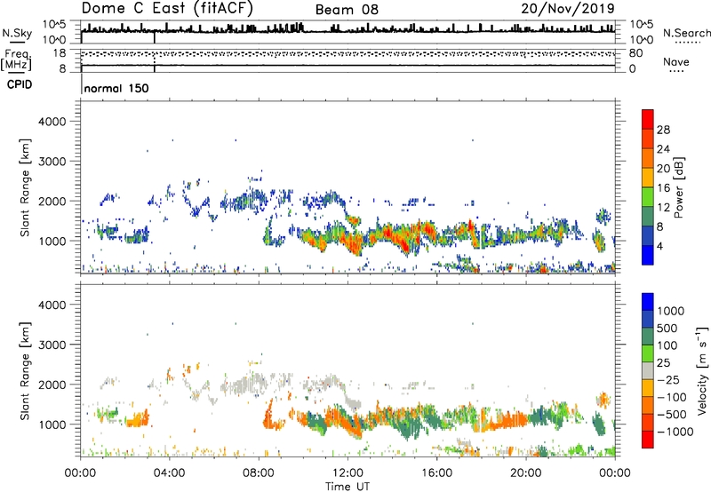
Task: Click the power scale value 12
Action: pos(663,208)
